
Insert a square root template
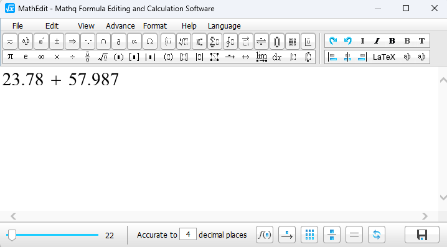[x=103, y=57]
